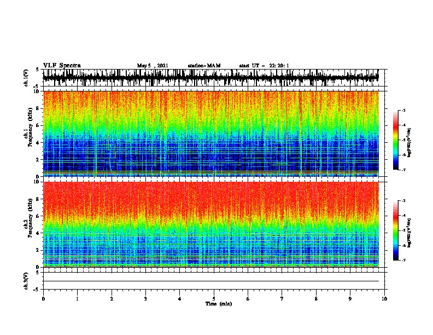Click tick label "1" on the Time axis
The image size is (433, 335).
pos(77,298)
